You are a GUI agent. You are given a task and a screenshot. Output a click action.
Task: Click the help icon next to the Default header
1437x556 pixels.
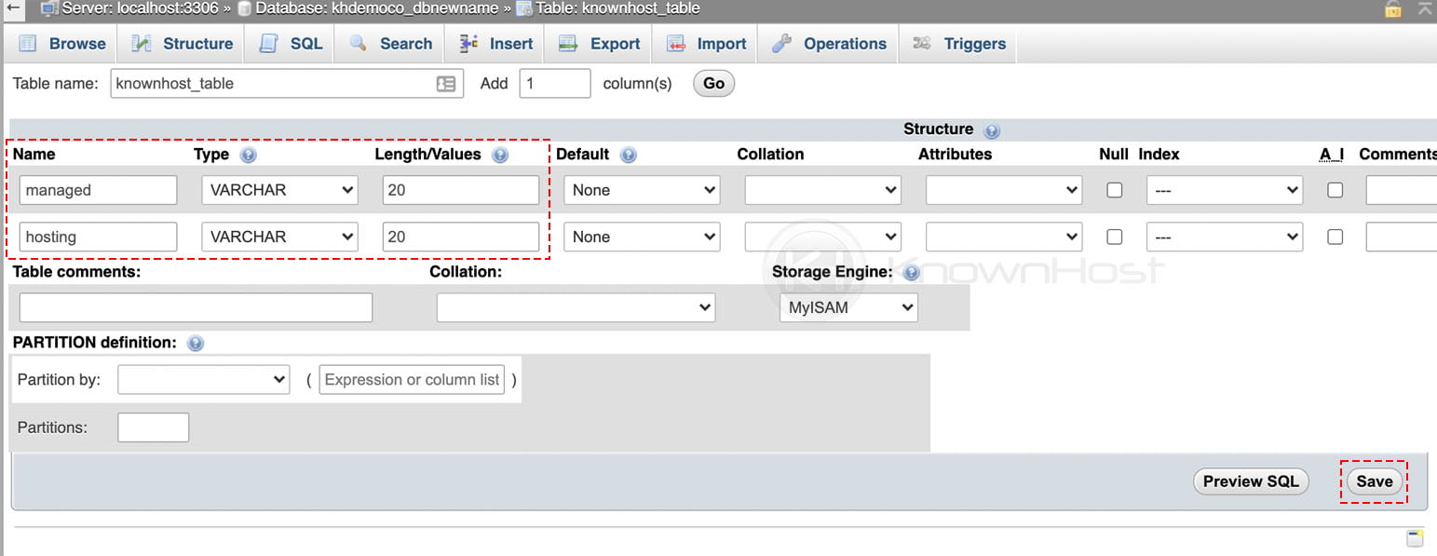coord(627,155)
